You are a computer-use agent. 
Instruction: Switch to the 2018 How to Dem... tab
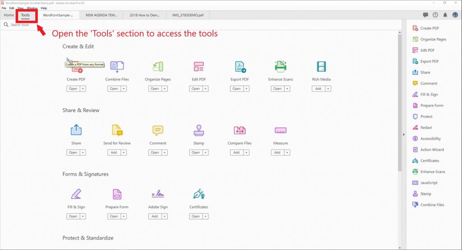click(145, 15)
